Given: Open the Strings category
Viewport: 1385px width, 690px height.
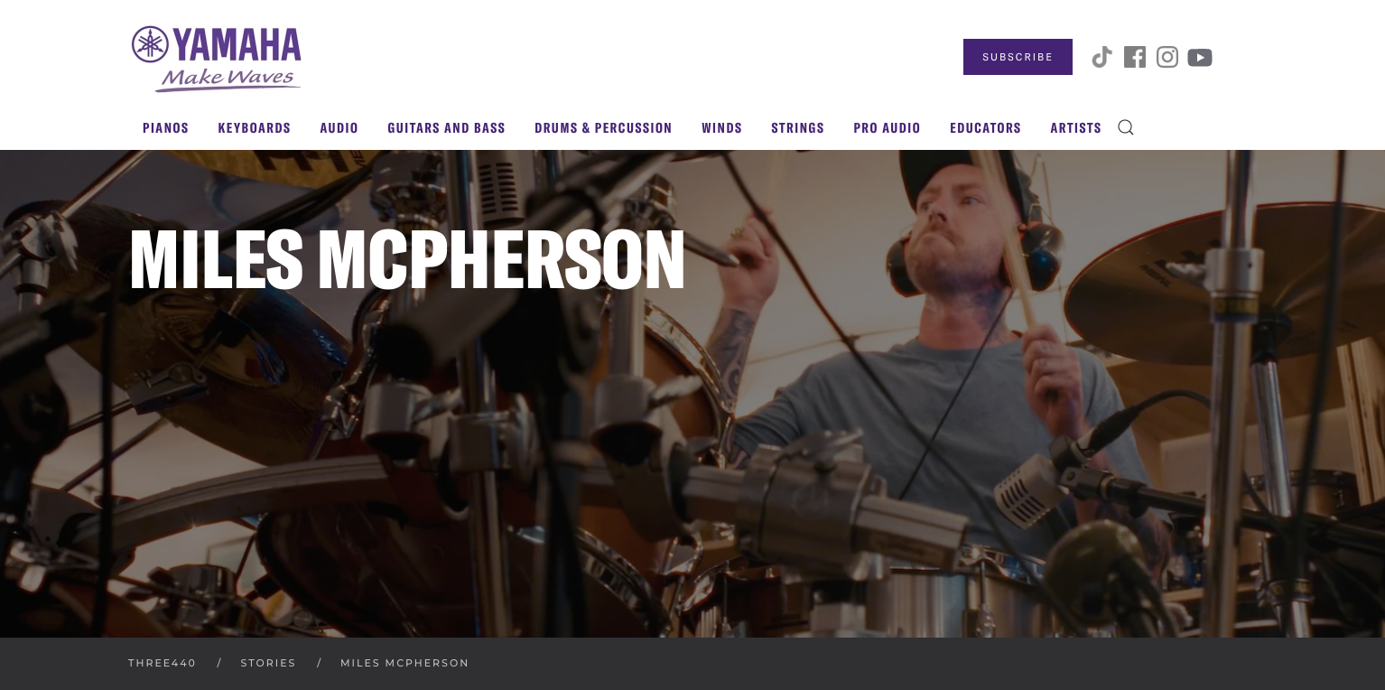Looking at the screenshot, I should (x=797, y=128).
